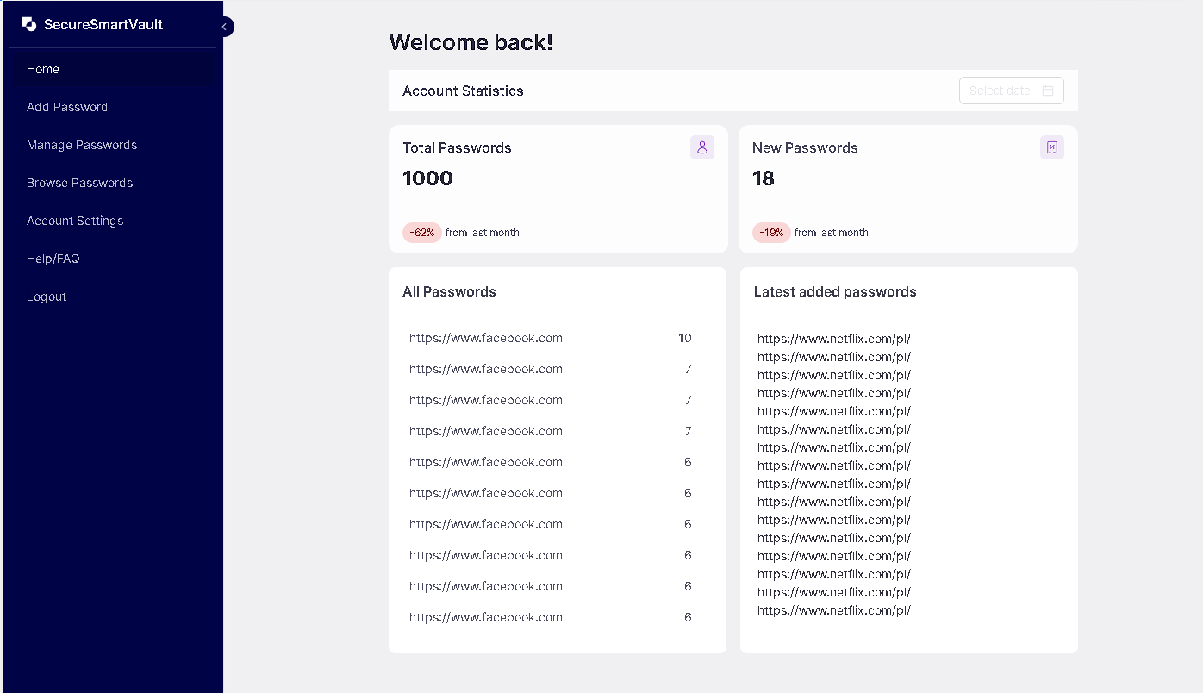Open the first facebook.com entry in All Passwords

(485, 338)
